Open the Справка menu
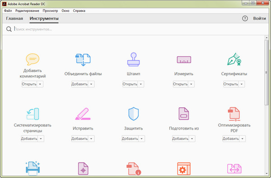Image resolution: width=271 pixels, height=178 pixels. 79,10
